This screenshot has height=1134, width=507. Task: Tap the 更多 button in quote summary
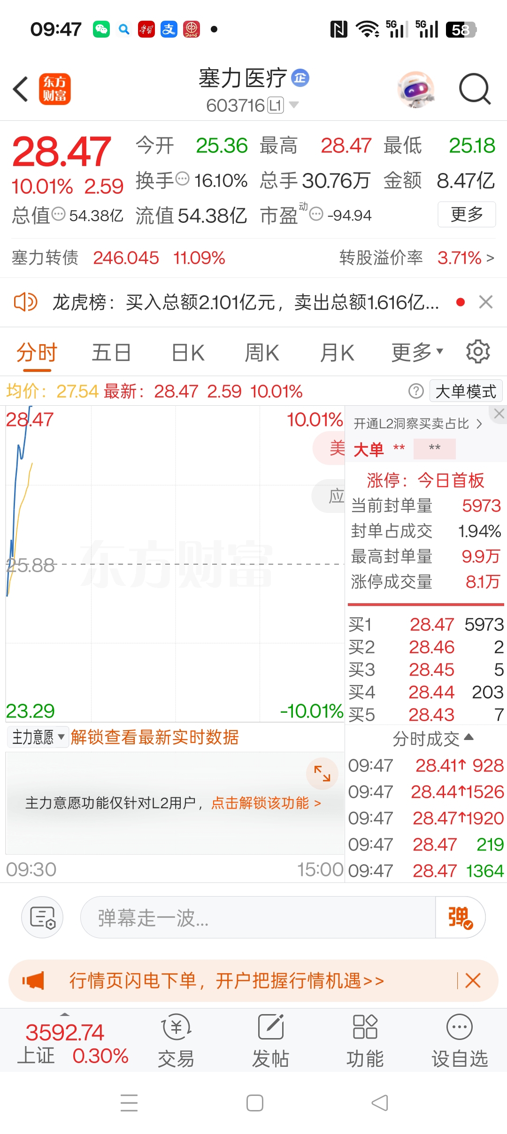pos(467,214)
